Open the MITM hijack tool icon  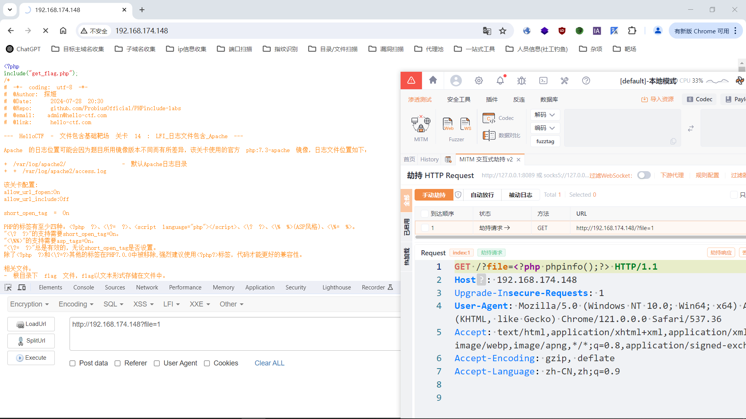pyautogui.click(x=421, y=125)
